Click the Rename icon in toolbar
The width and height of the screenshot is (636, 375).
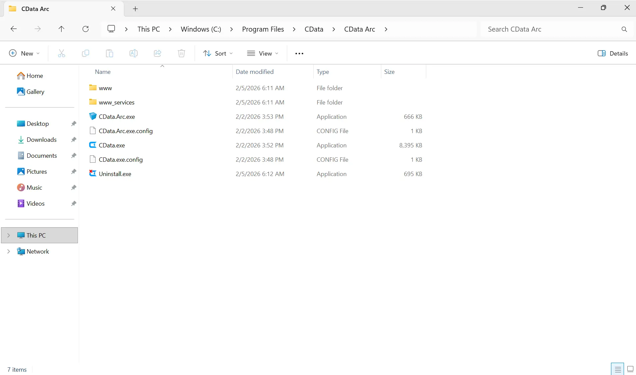pyautogui.click(x=134, y=53)
